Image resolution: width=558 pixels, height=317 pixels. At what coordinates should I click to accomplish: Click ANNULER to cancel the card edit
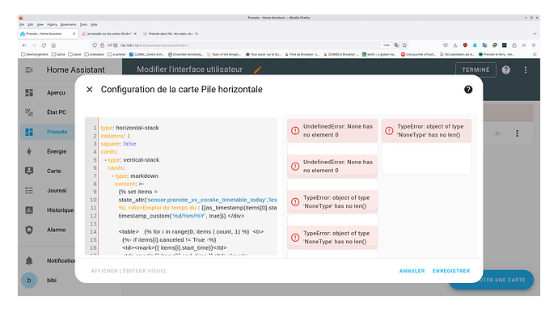click(x=412, y=271)
